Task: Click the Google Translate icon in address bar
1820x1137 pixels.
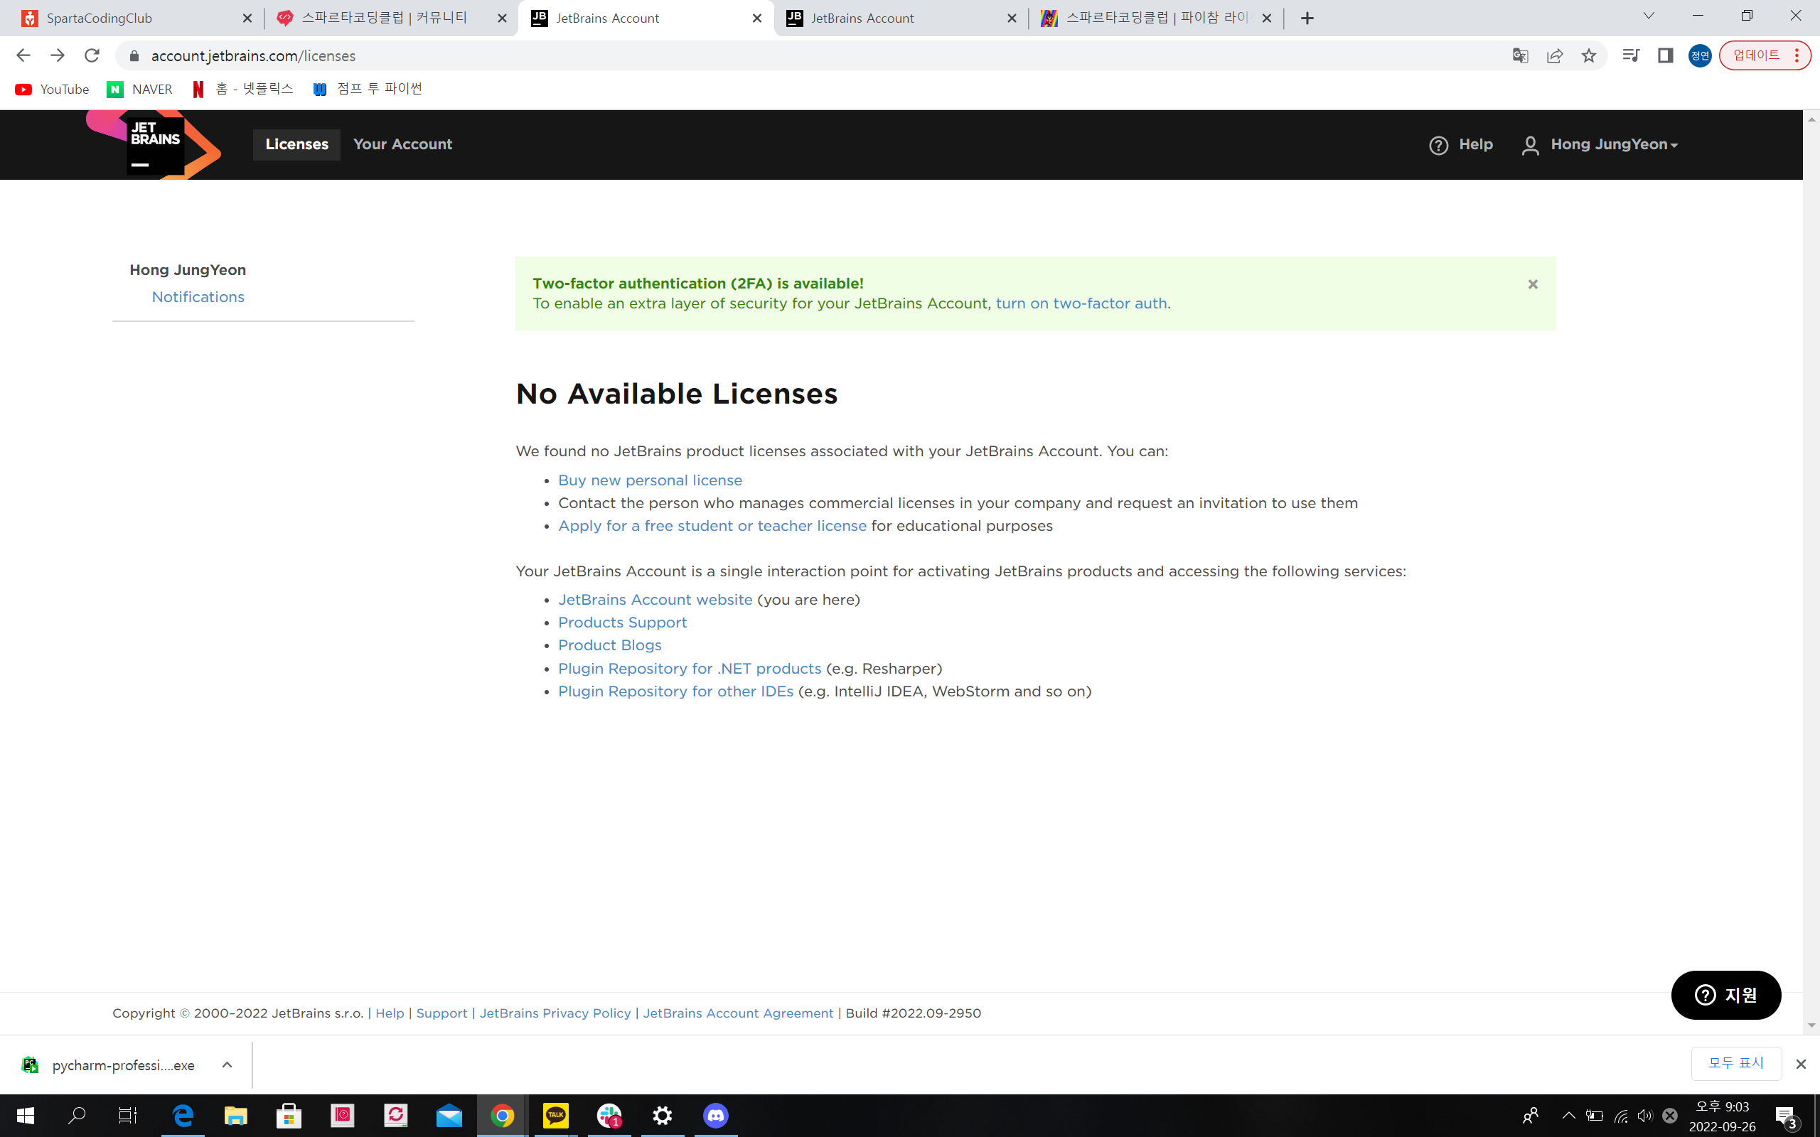Action: pos(1520,55)
